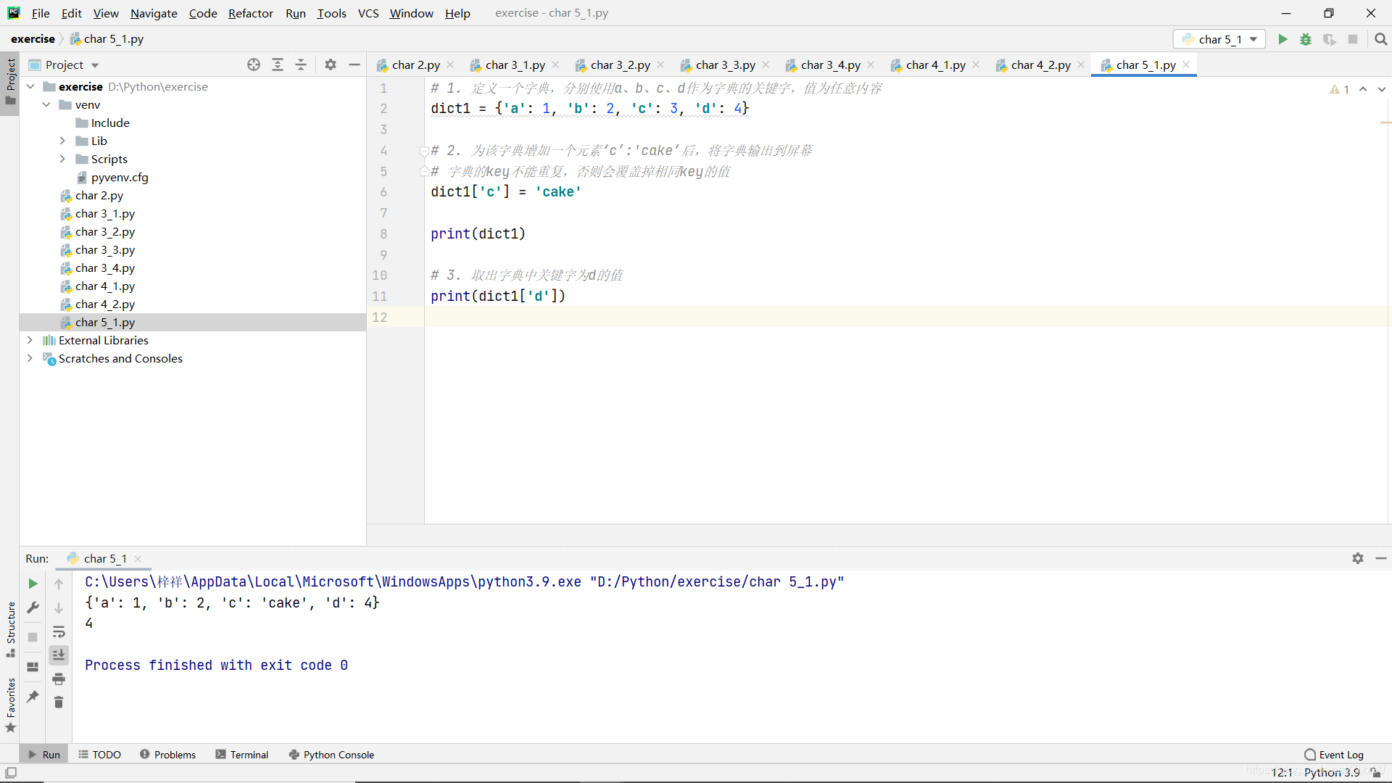1392x783 pixels.
Task: Click cursor position 12:1 in status bar
Action: click(x=1282, y=773)
